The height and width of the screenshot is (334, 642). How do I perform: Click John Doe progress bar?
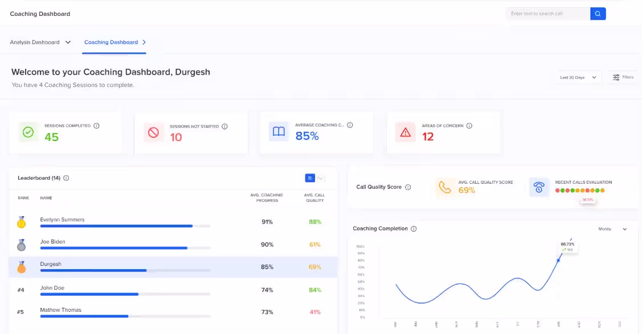[x=125, y=294]
